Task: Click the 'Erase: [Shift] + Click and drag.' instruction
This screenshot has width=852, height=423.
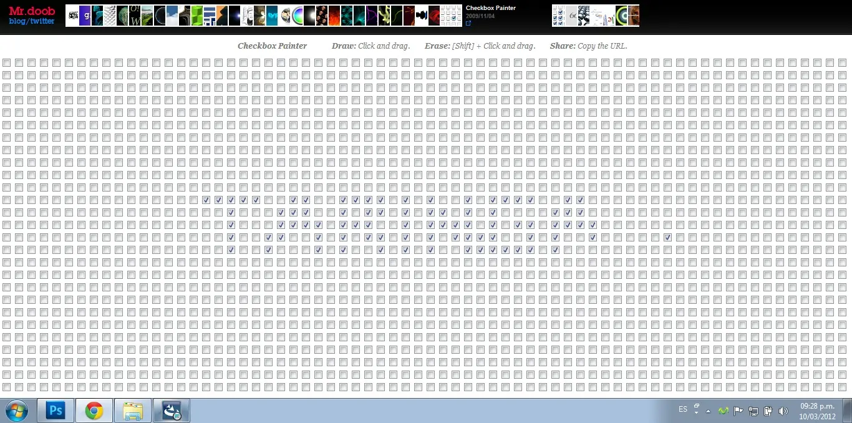Action: tap(480, 46)
